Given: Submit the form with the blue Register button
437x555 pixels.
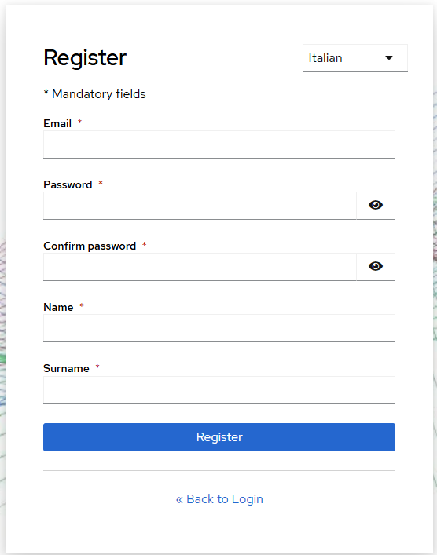Looking at the screenshot, I should tap(219, 437).
